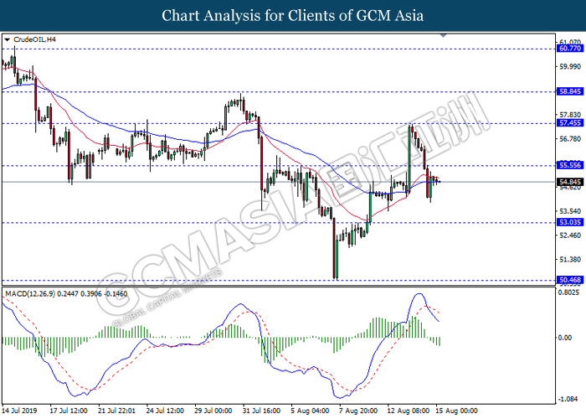Image resolution: width=586 pixels, height=419 pixels.
Task: Click the 53.540 price scale value
Action: 570,211
